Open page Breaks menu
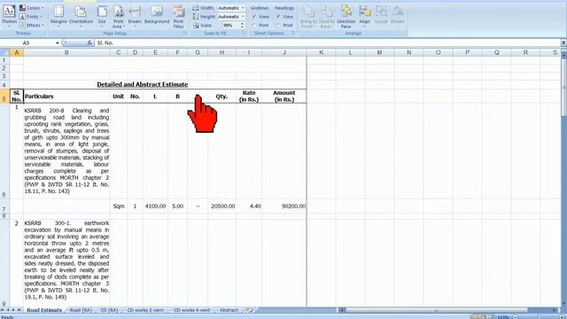The image size is (567, 319). tap(135, 17)
